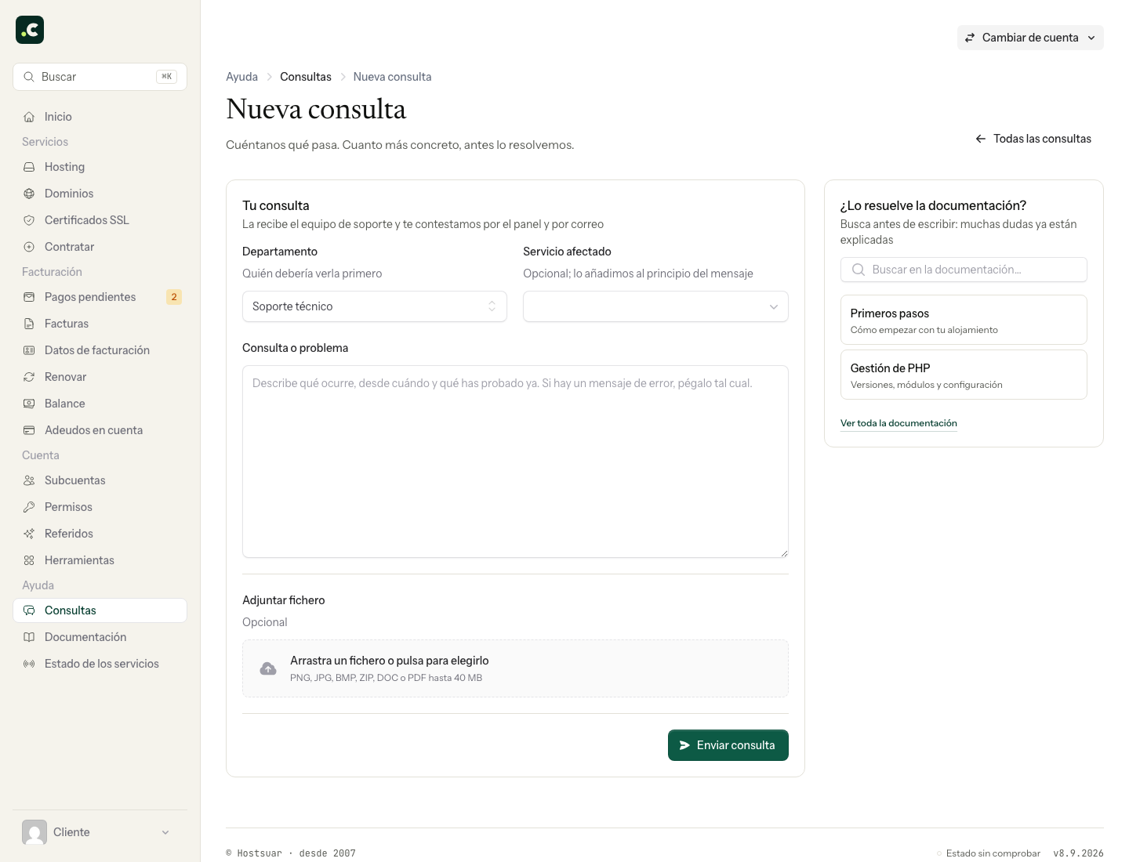Click the Inicio home icon
The width and height of the screenshot is (1129, 862).
click(x=29, y=117)
